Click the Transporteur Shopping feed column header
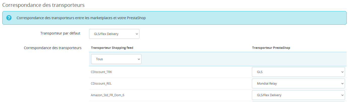348x102 pixels. click(112, 48)
